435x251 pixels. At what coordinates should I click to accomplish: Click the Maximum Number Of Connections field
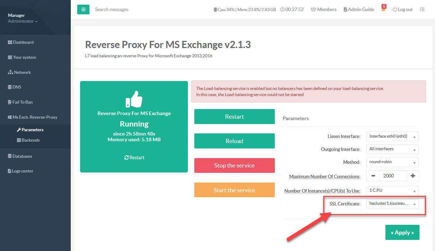tap(393, 176)
